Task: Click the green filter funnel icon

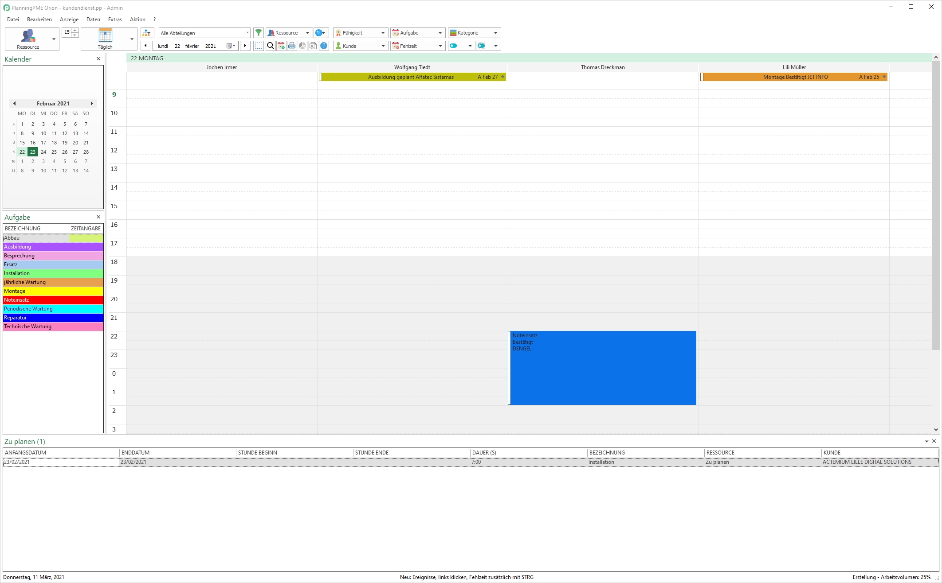Action: click(x=259, y=33)
